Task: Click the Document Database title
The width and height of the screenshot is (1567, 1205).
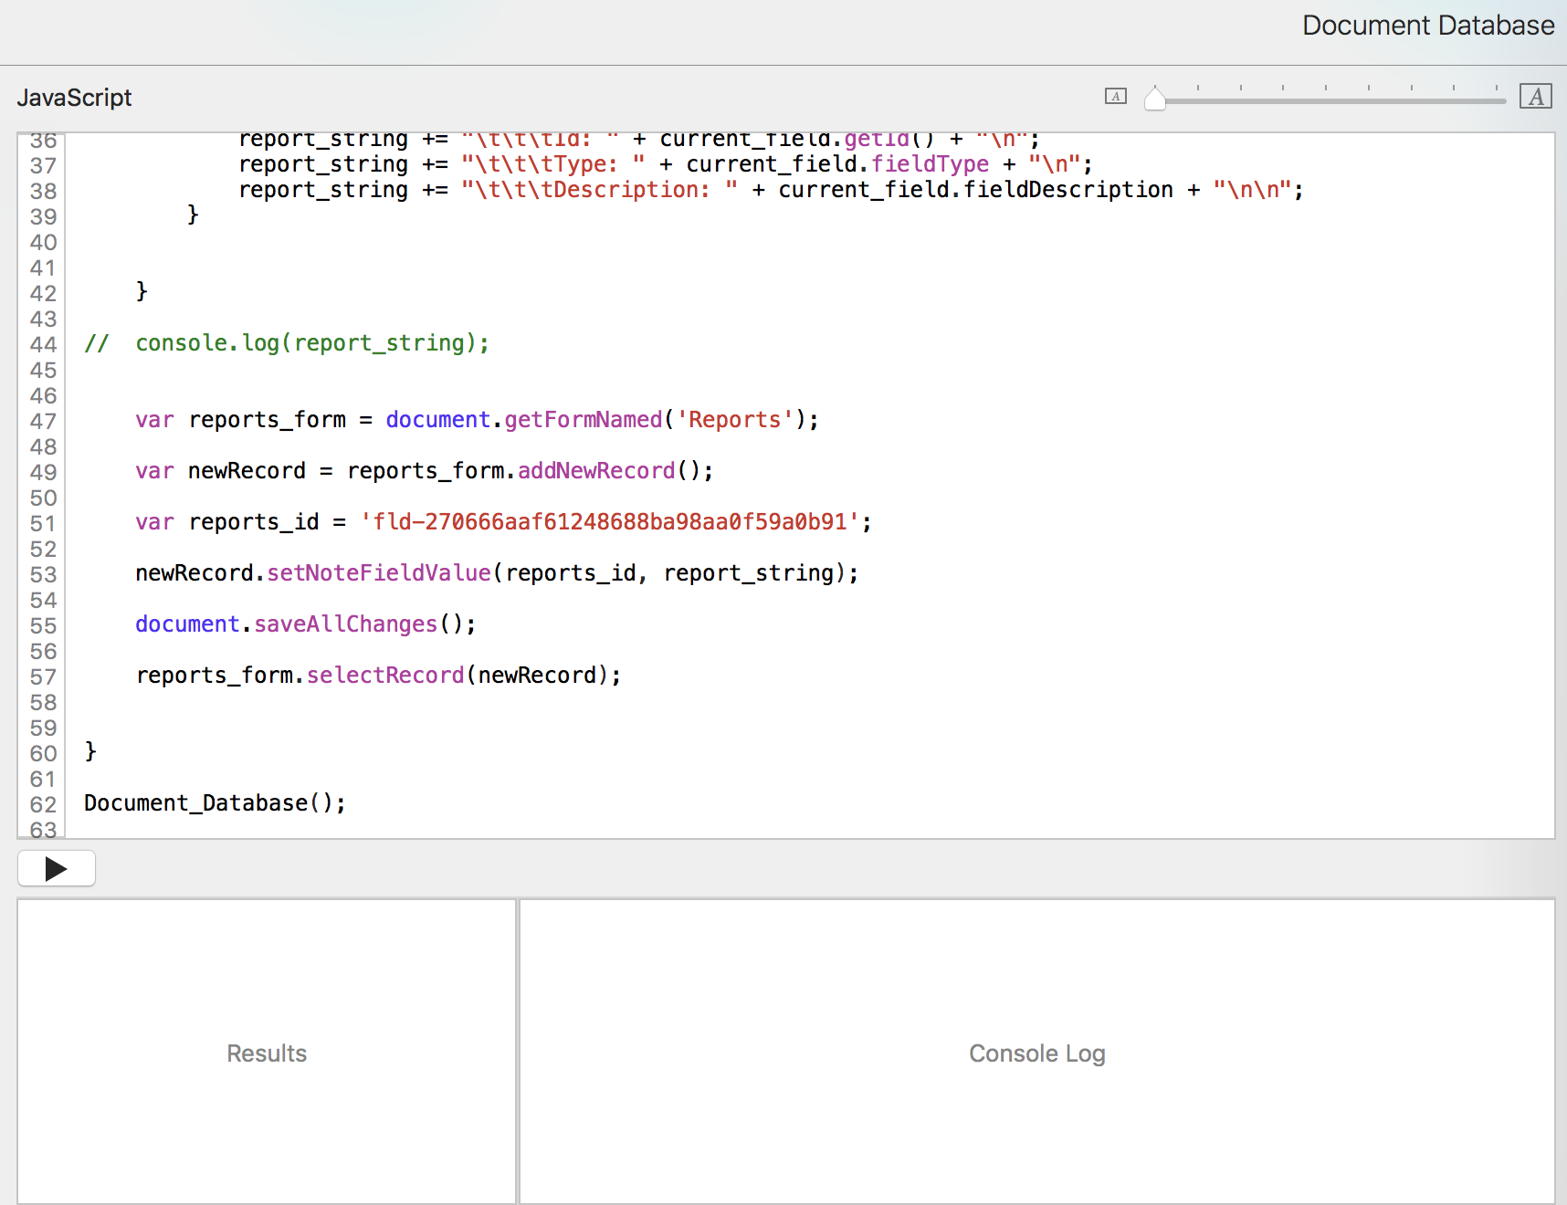Action: (1427, 26)
